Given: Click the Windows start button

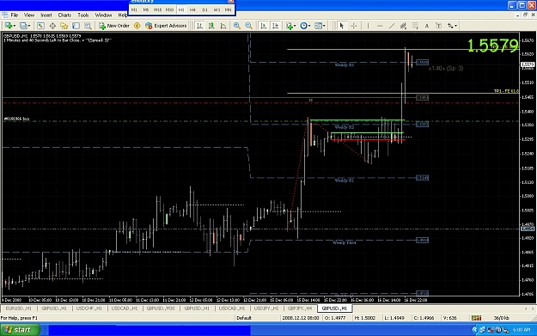Looking at the screenshot, I should [x=20, y=330].
